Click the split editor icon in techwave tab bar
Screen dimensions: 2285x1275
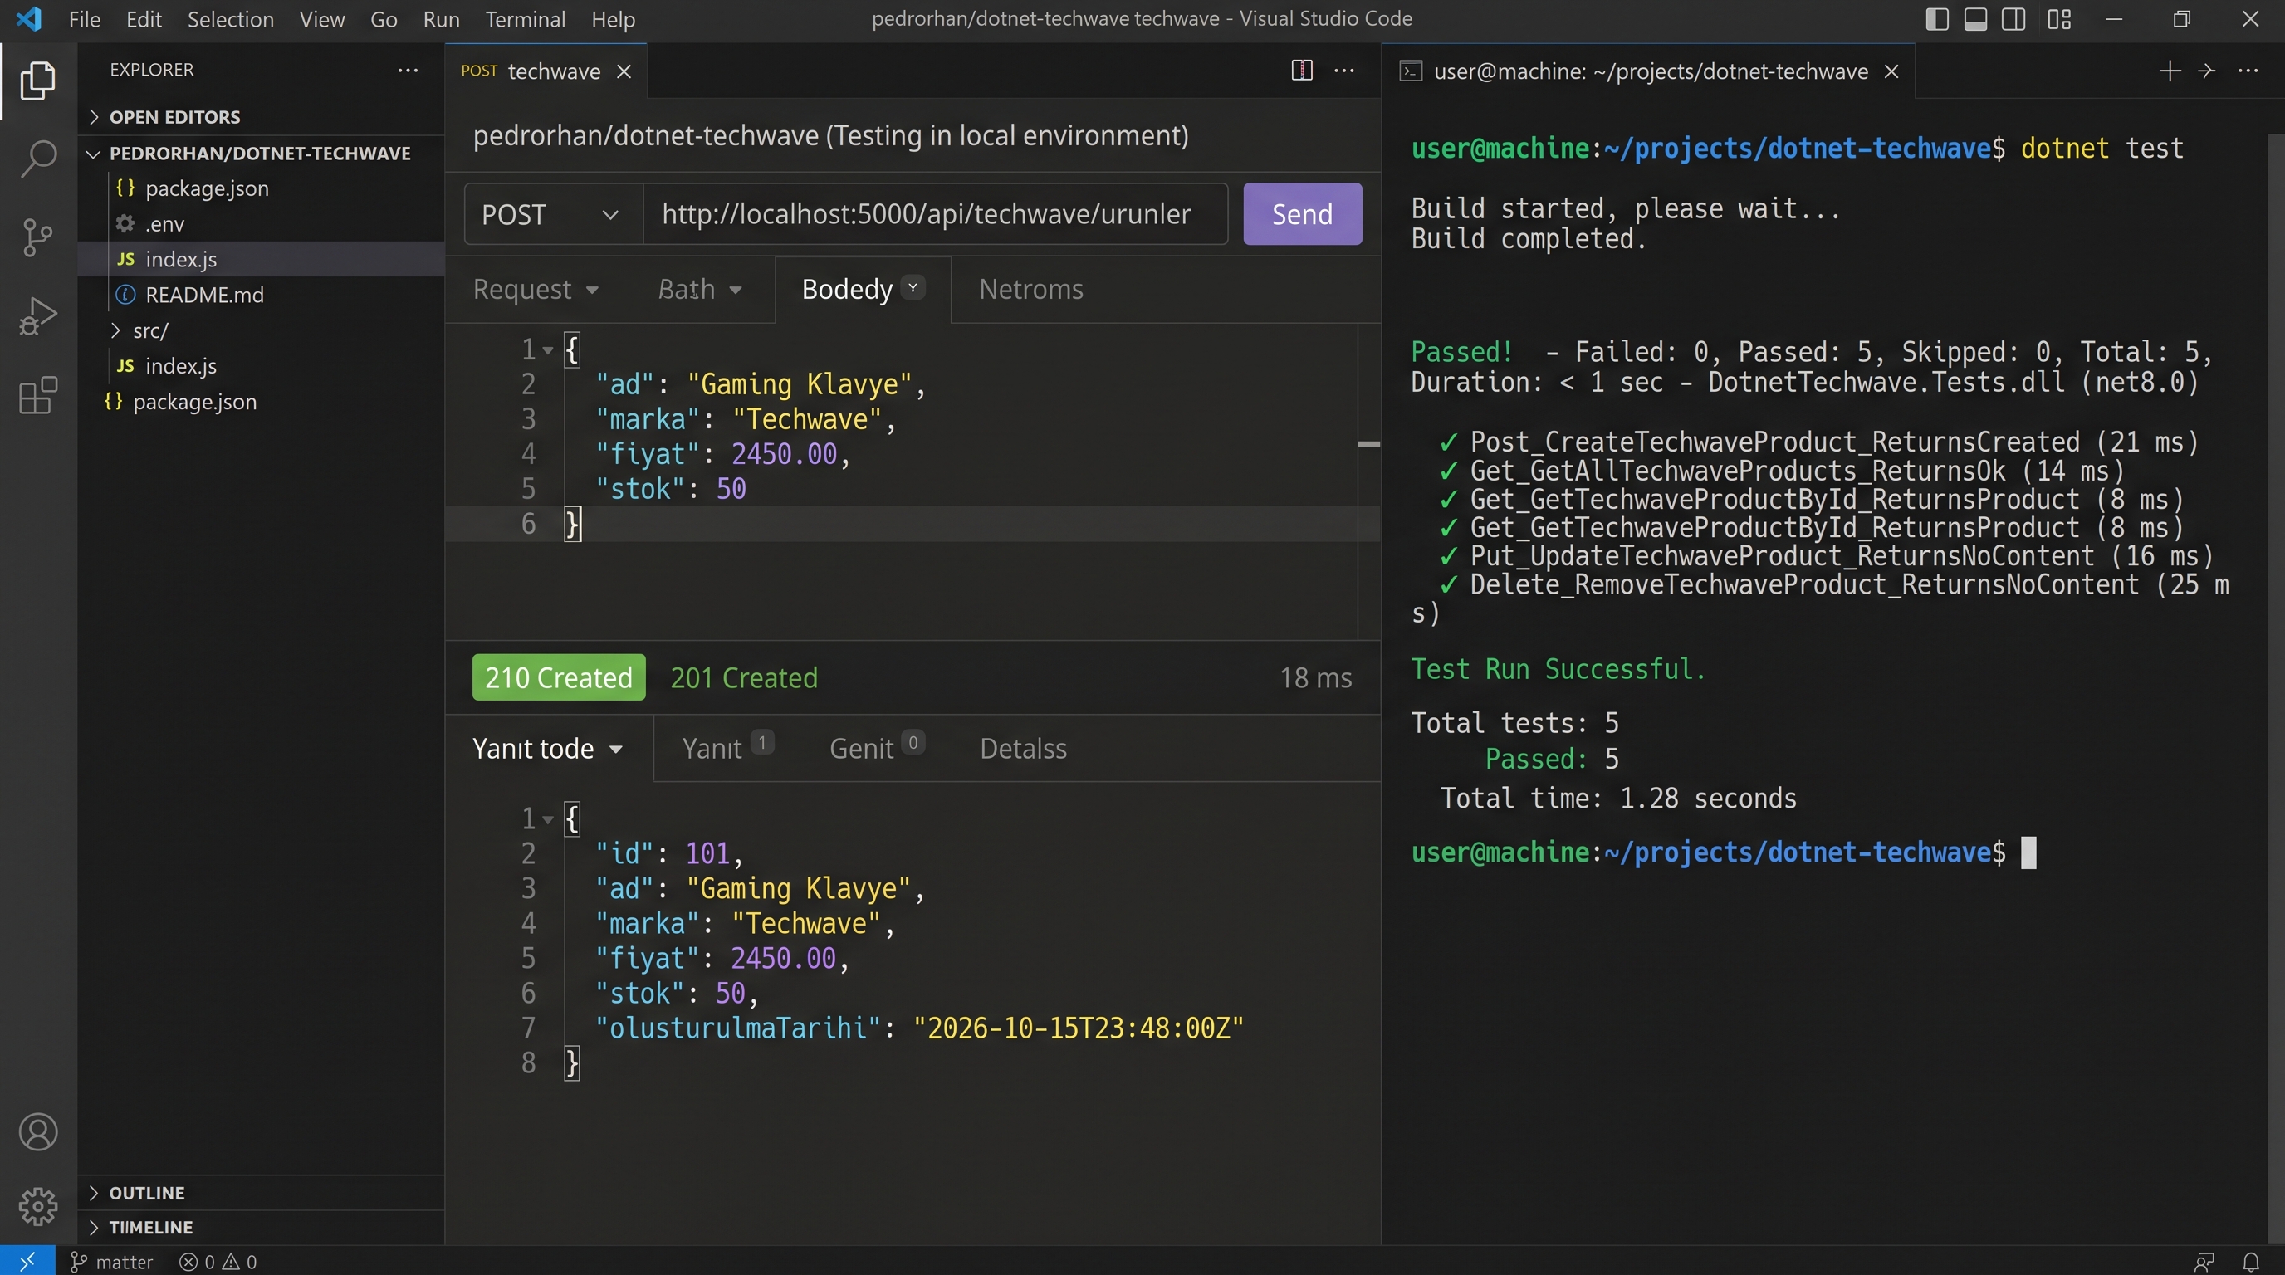pyautogui.click(x=1301, y=70)
